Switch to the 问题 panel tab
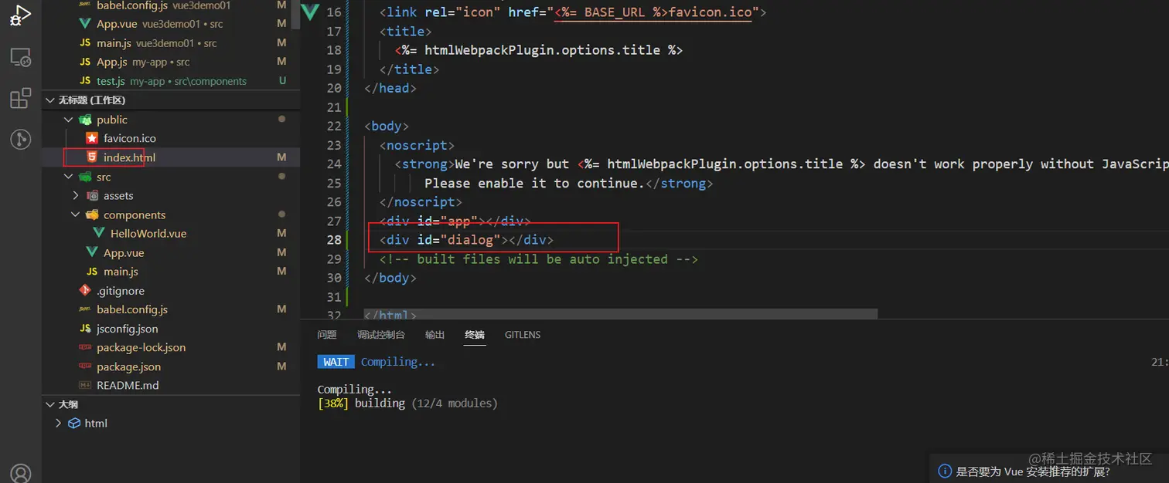 pyautogui.click(x=327, y=335)
